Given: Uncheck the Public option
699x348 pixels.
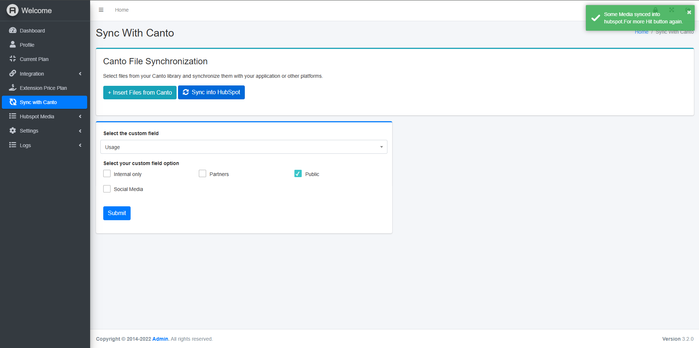Looking at the screenshot, I should pyautogui.click(x=298, y=173).
